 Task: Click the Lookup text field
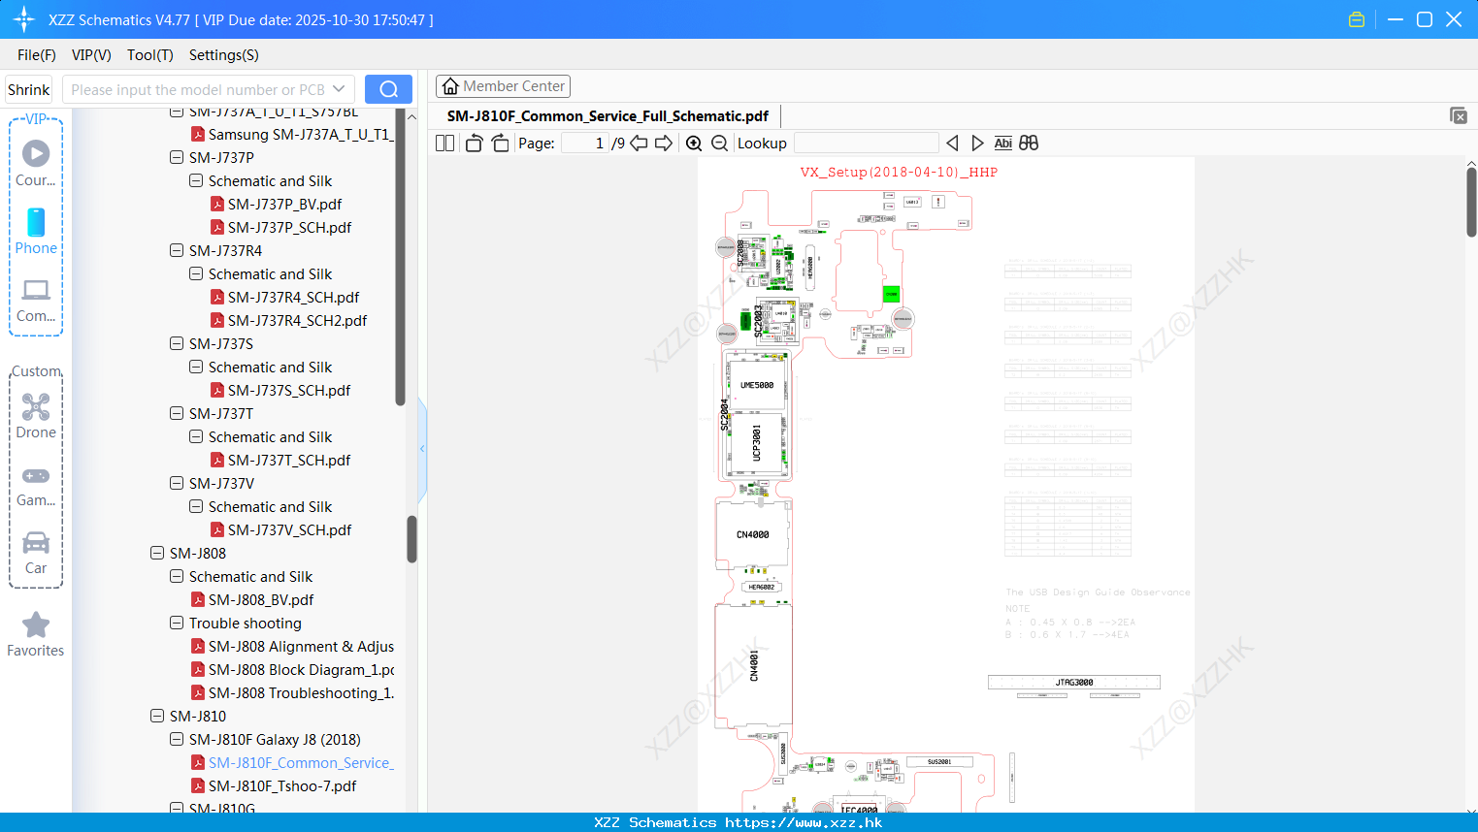coord(866,144)
